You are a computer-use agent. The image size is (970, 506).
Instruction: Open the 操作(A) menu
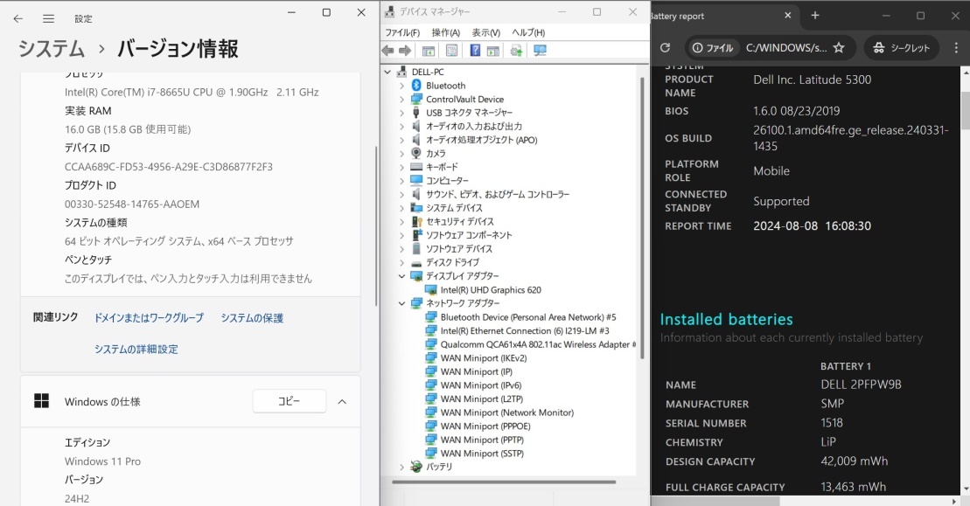pyautogui.click(x=445, y=32)
